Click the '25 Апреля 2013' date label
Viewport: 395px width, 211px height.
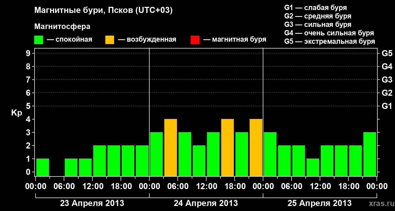click(320, 203)
